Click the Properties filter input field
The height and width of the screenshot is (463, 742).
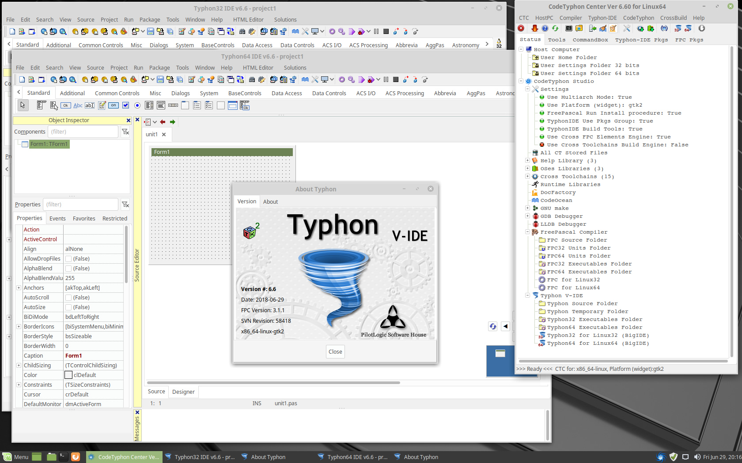point(81,204)
